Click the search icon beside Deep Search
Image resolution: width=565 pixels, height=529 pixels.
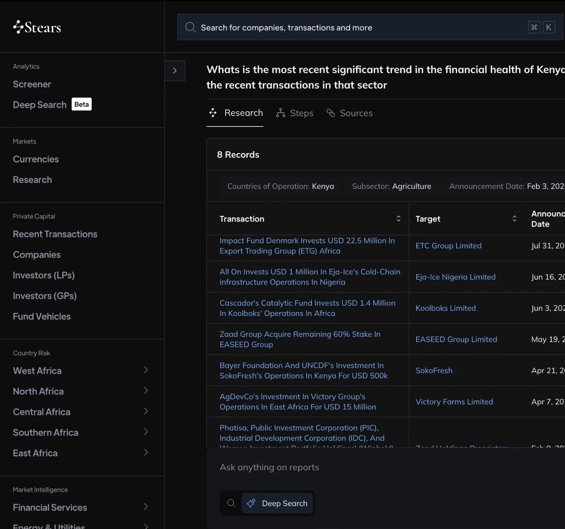(231, 503)
